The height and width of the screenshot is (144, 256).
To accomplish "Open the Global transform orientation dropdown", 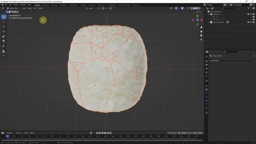I will pyautogui.click(x=91, y=8).
